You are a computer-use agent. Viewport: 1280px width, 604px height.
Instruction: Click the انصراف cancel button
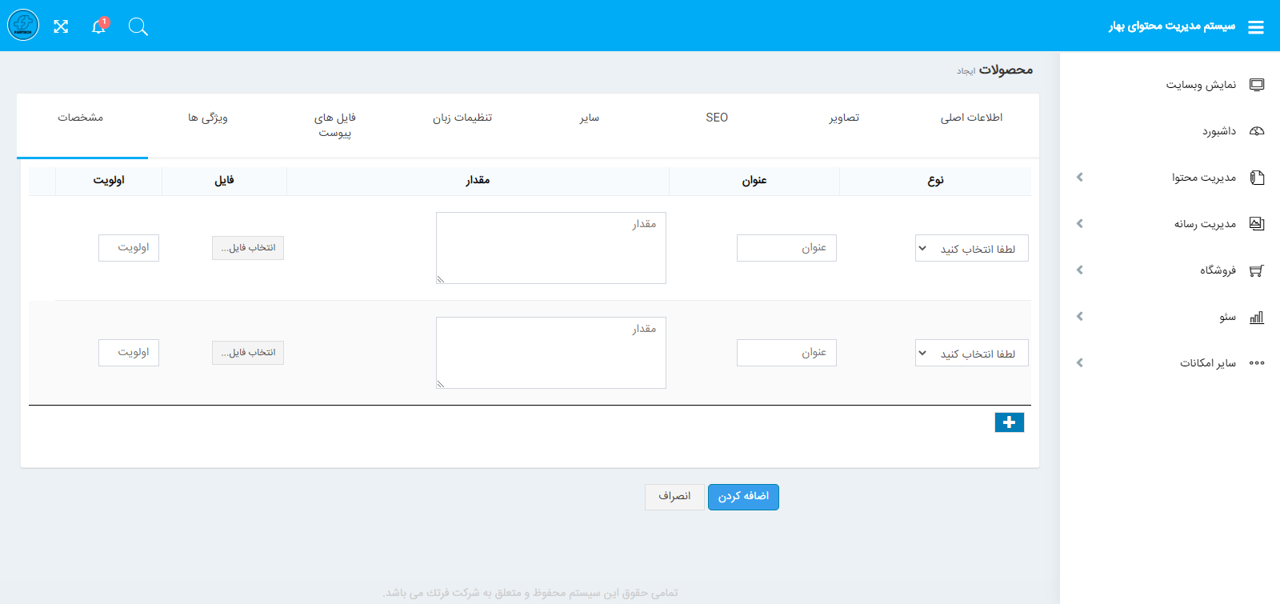pyautogui.click(x=674, y=497)
